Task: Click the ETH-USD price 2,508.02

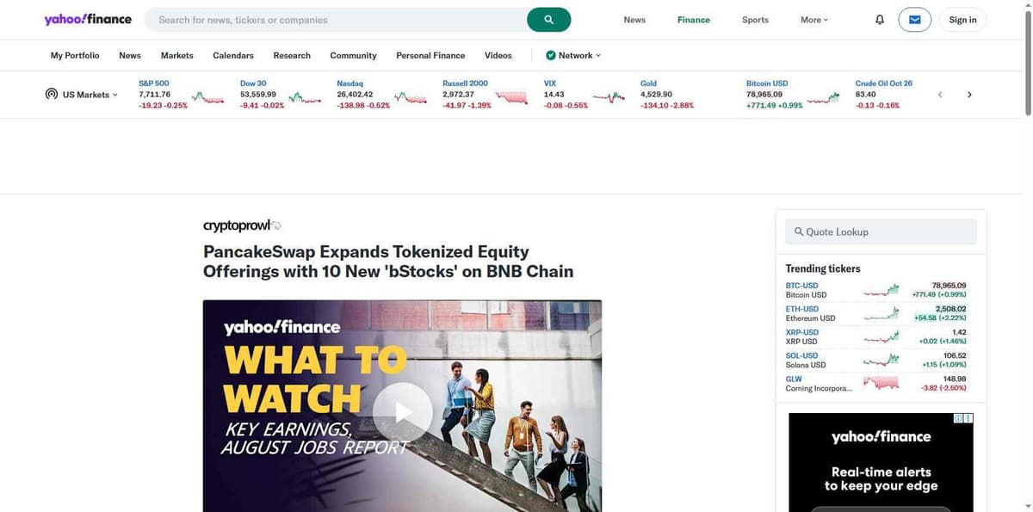Action: 950,309
